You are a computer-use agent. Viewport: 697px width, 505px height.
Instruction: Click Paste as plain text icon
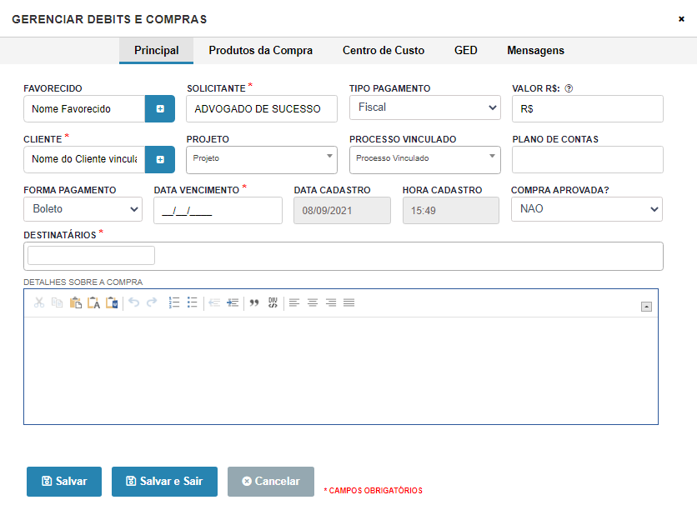coord(93,302)
